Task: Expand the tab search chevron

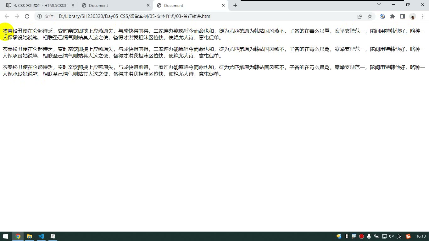Action: pos(379,4)
